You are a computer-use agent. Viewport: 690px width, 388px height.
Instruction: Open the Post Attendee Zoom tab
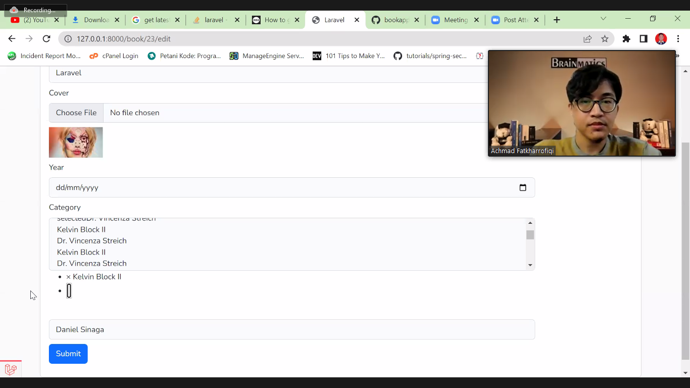coord(515,20)
